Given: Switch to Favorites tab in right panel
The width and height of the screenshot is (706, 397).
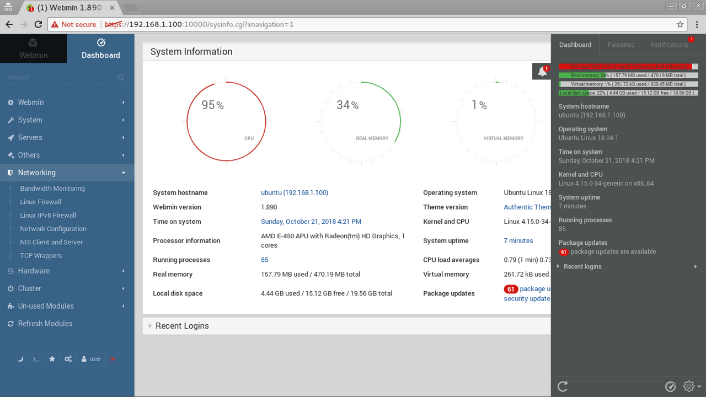Looking at the screenshot, I should coord(621,45).
